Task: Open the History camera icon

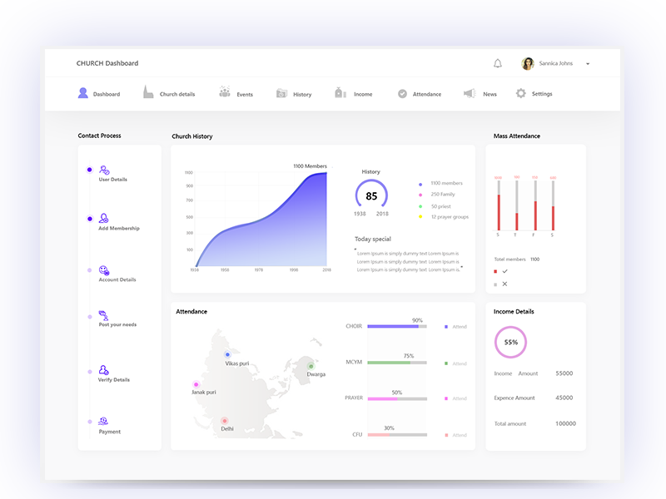Action: (x=282, y=92)
